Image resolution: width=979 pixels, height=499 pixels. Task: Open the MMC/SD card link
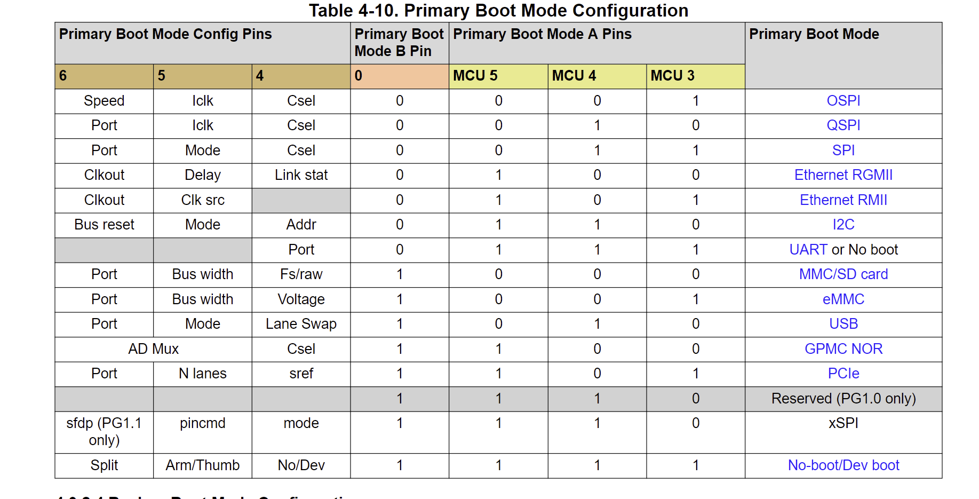(843, 274)
